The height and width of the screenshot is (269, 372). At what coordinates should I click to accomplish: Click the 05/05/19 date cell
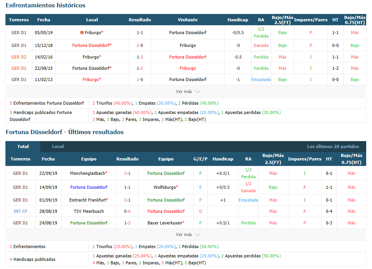coord(44,33)
